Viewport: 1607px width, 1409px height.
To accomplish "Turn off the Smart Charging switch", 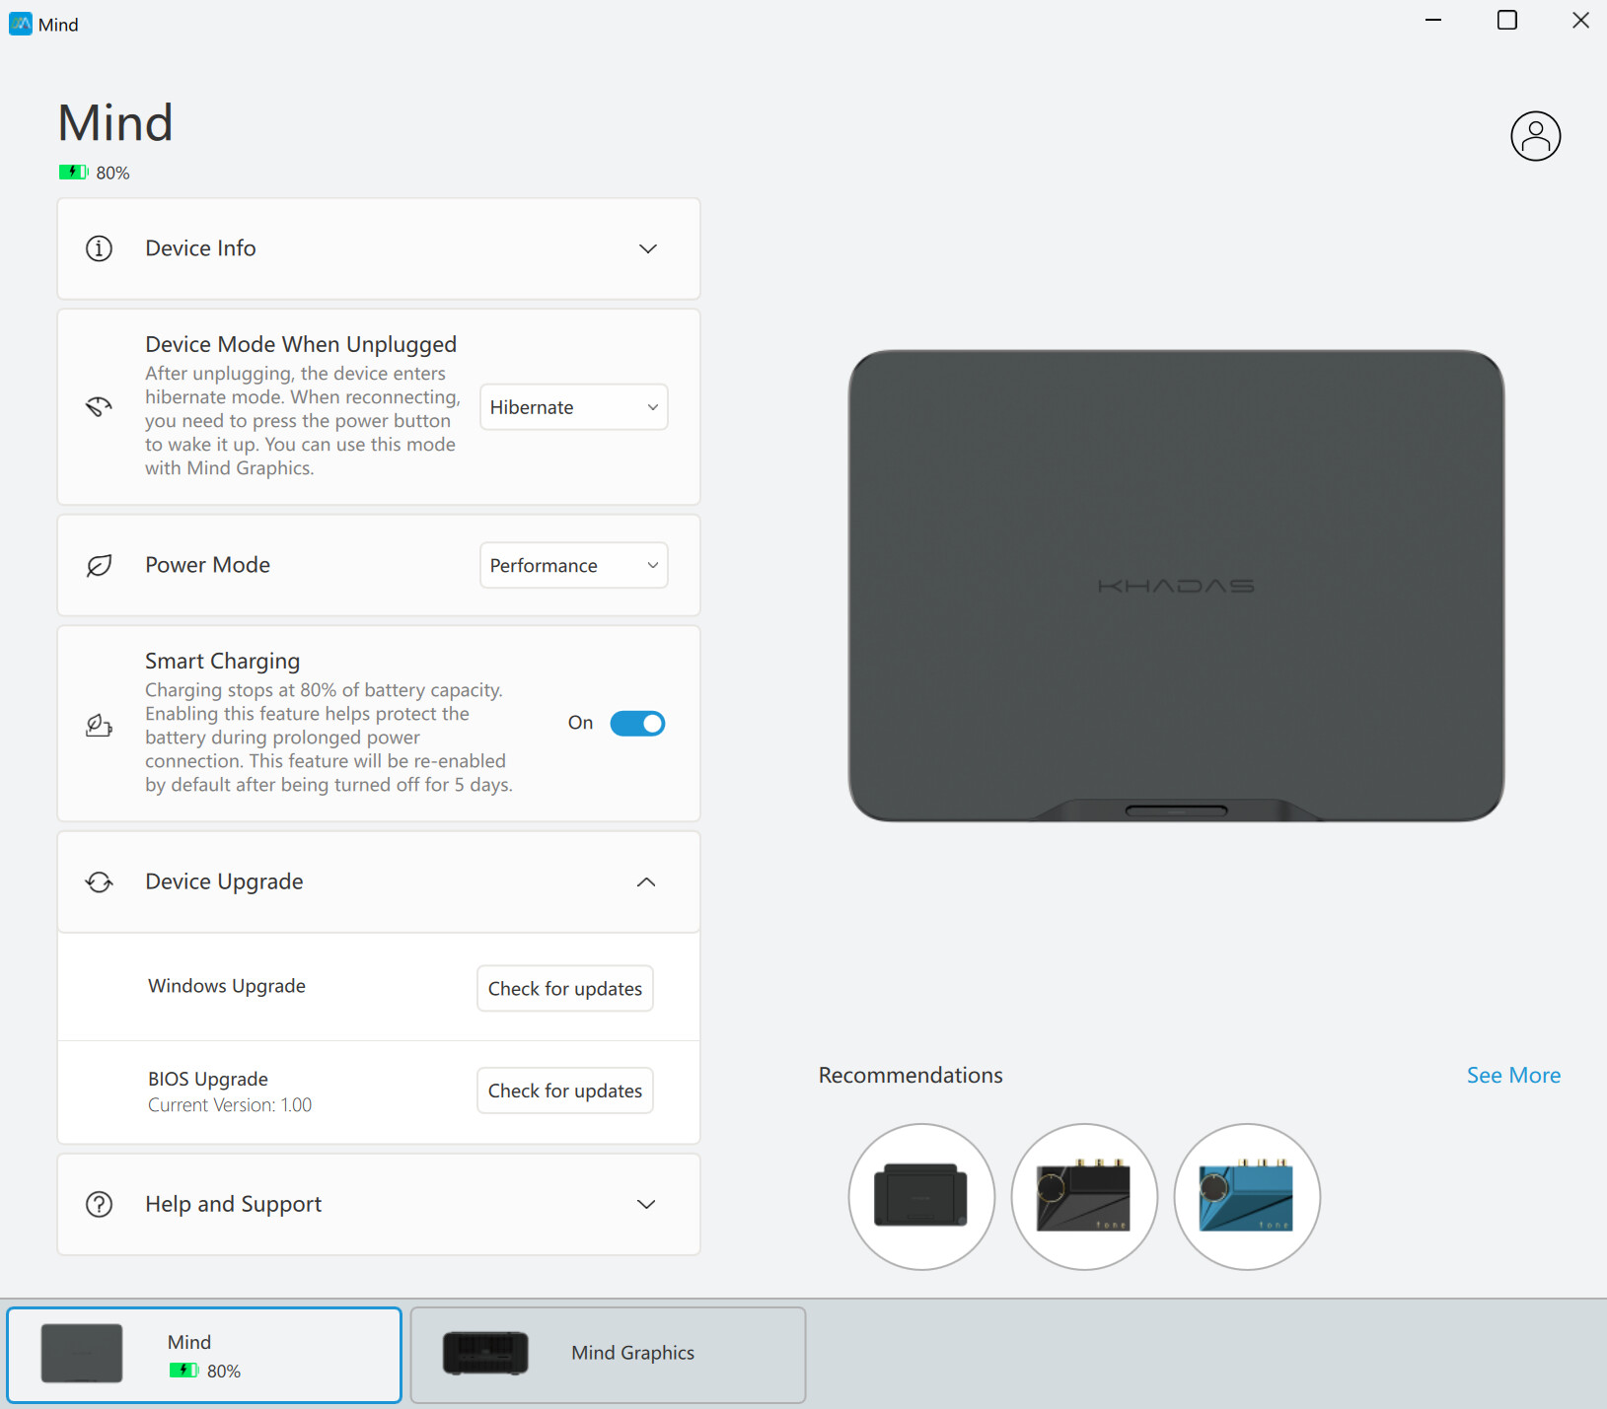I will pos(637,724).
